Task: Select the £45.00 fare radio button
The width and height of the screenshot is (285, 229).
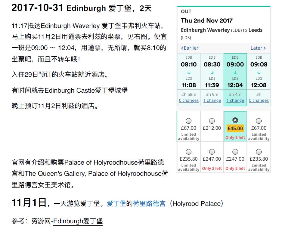Action: [235, 120]
